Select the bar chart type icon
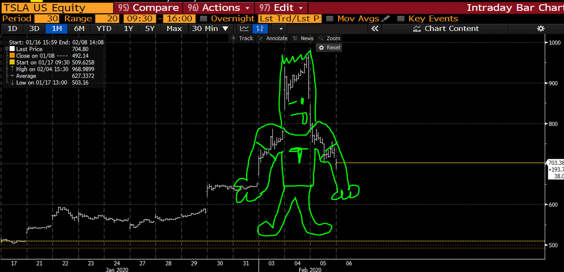Viewport: 564px width, 272px height. coord(260,29)
